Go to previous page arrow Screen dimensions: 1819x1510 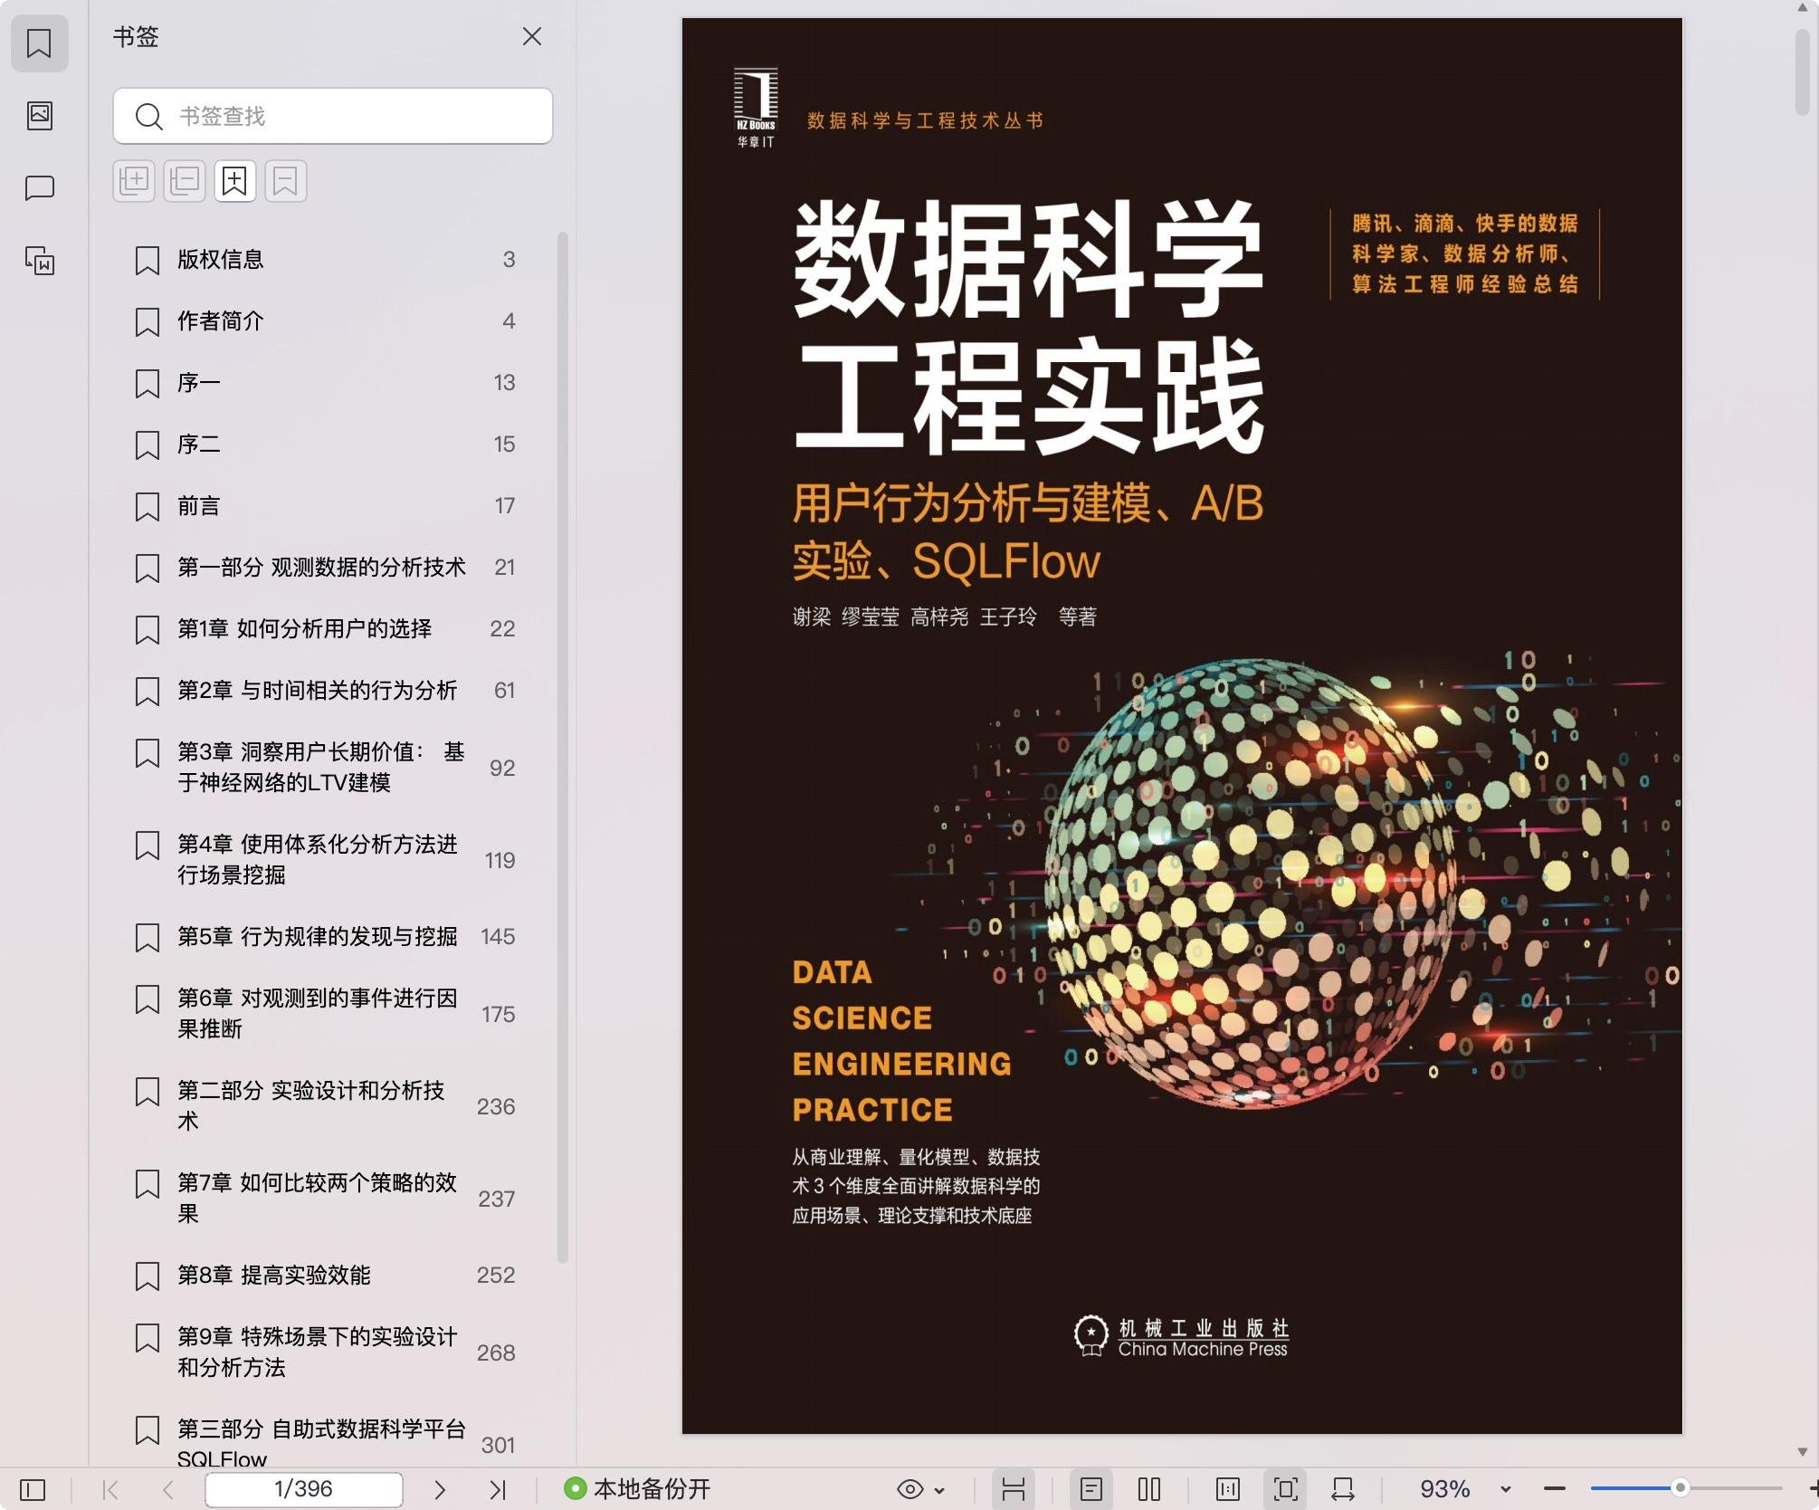[167, 1489]
